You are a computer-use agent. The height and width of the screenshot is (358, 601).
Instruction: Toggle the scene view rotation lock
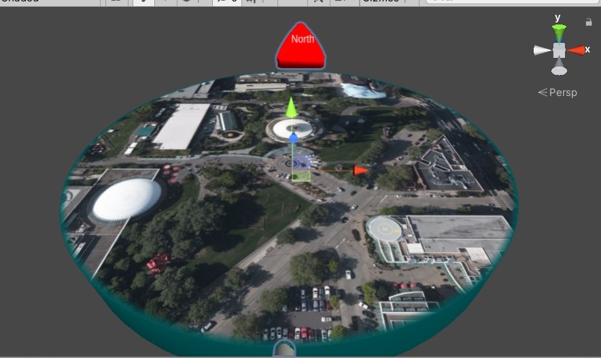coord(589,22)
